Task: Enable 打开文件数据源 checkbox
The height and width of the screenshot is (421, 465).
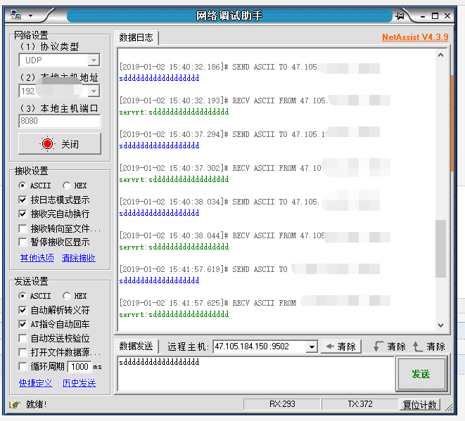Action: (x=23, y=352)
